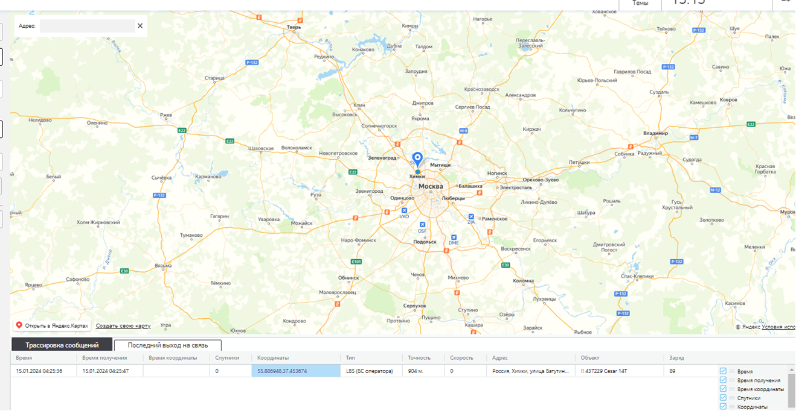This screenshot has height=411, width=796.
Task: Open coordinates link 55.886948,37.453674
Action: [282, 371]
